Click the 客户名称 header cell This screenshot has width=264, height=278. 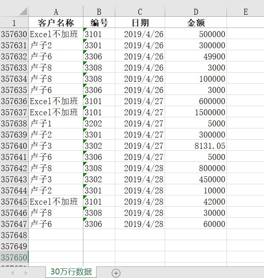pyautogui.click(x=56, y=22)
